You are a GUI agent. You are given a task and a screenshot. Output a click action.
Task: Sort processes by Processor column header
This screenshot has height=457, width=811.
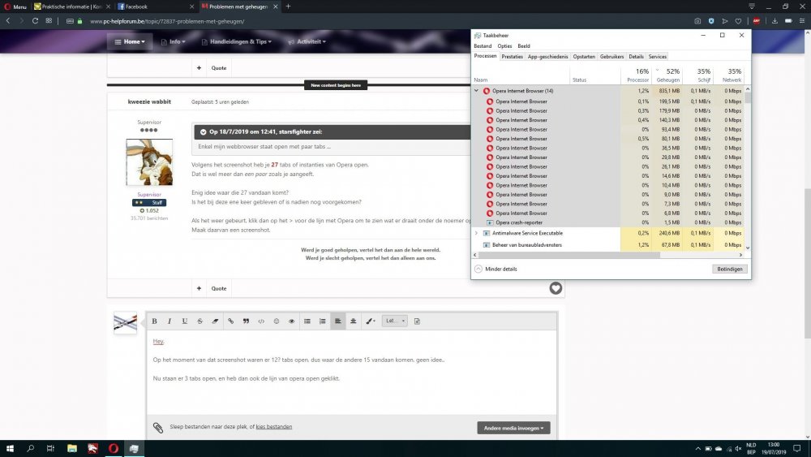pos(636,75)
